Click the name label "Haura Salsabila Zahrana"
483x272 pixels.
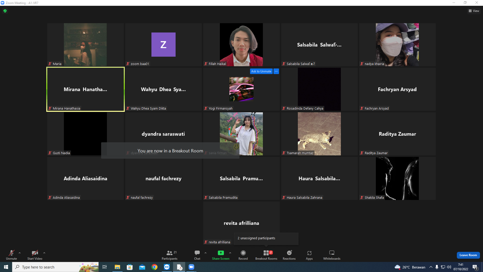coord(304,198)
